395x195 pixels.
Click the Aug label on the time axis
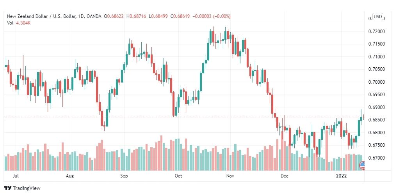(x=70, y=176)
